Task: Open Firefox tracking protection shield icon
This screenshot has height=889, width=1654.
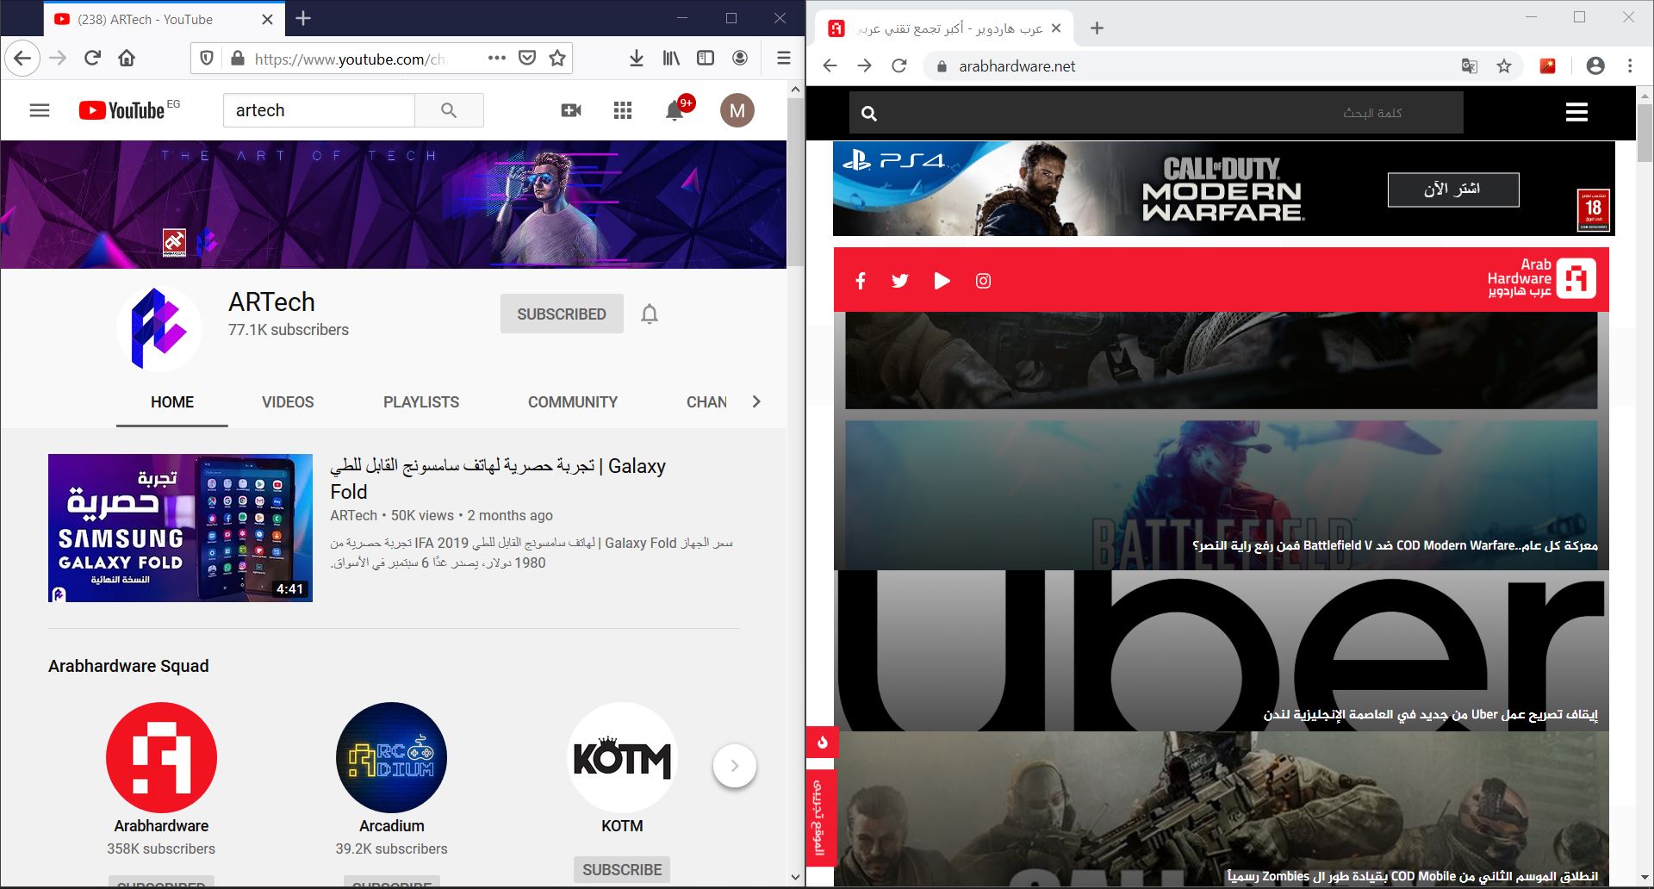Action: click(x=207, y=59)
